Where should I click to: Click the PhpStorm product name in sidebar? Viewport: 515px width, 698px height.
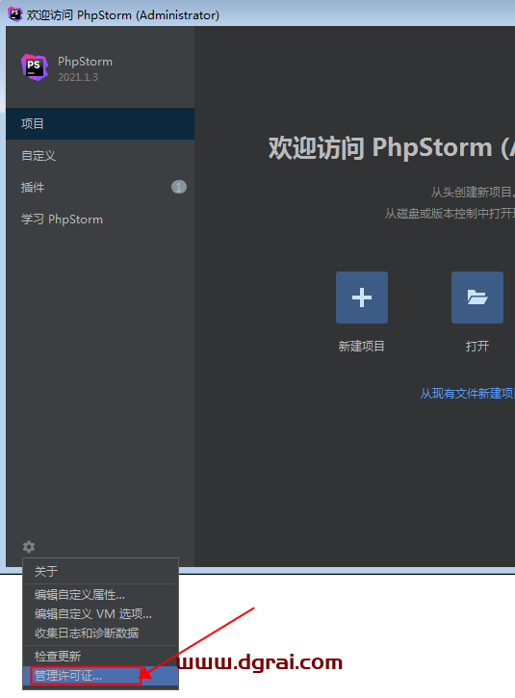85,62
